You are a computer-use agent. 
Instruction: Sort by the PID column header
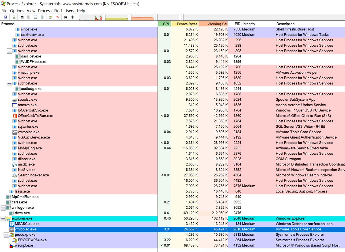pyautogui.click(x=235, y=24)
